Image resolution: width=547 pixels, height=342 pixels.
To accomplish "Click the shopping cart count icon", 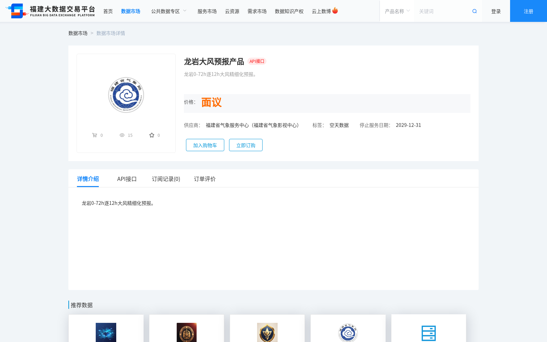I will pos(95,135).
